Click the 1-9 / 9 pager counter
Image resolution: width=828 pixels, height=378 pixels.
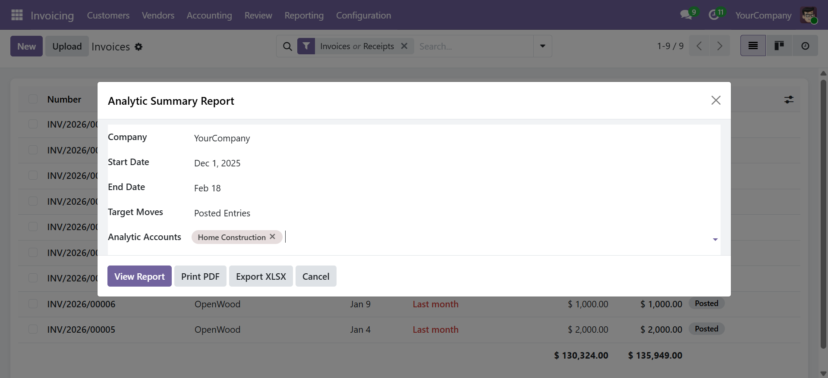670,46
